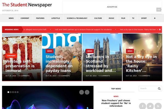Open the News menu item
Screen dimensions: 164x109
(x=11, y=18)
